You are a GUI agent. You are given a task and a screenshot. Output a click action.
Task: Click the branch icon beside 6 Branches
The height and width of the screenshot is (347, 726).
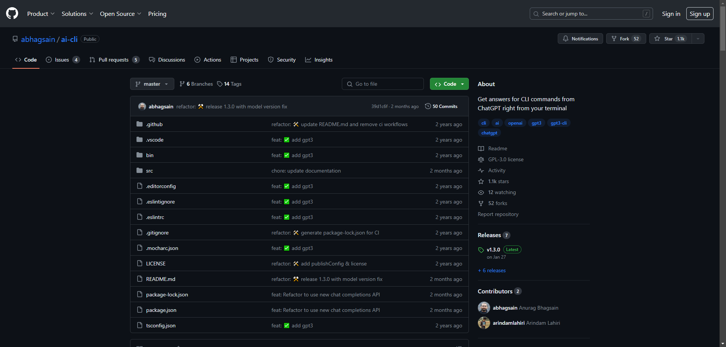click(x=182, y=84)
